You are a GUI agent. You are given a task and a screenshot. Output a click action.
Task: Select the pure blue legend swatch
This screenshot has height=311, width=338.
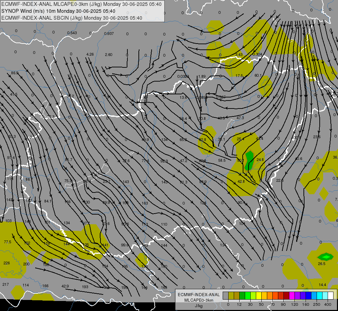click(x=308, y=296)
